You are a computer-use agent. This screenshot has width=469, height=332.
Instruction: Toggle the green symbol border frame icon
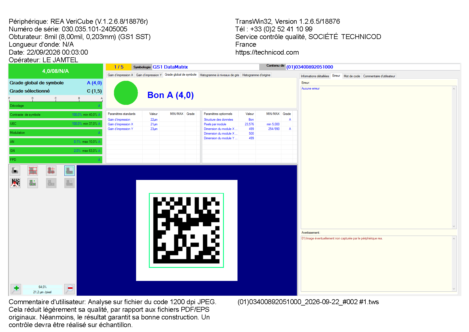[70, 171]
